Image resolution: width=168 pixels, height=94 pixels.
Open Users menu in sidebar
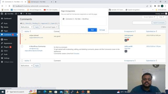click(x=6, y=51)
